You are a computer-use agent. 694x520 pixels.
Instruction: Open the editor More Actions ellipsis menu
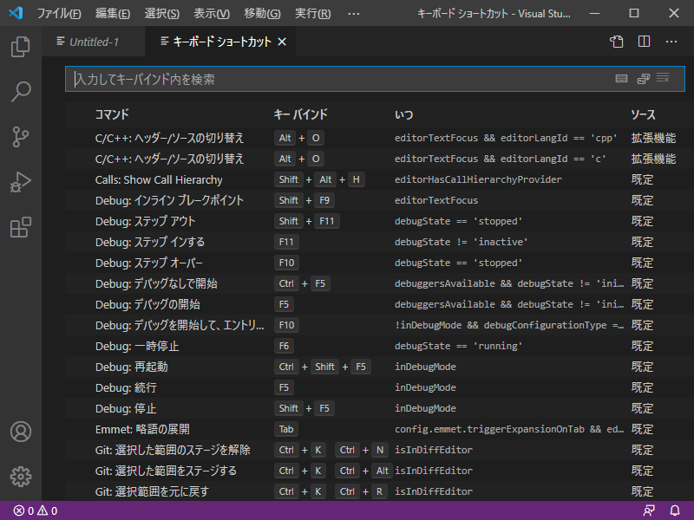(671, 42)
